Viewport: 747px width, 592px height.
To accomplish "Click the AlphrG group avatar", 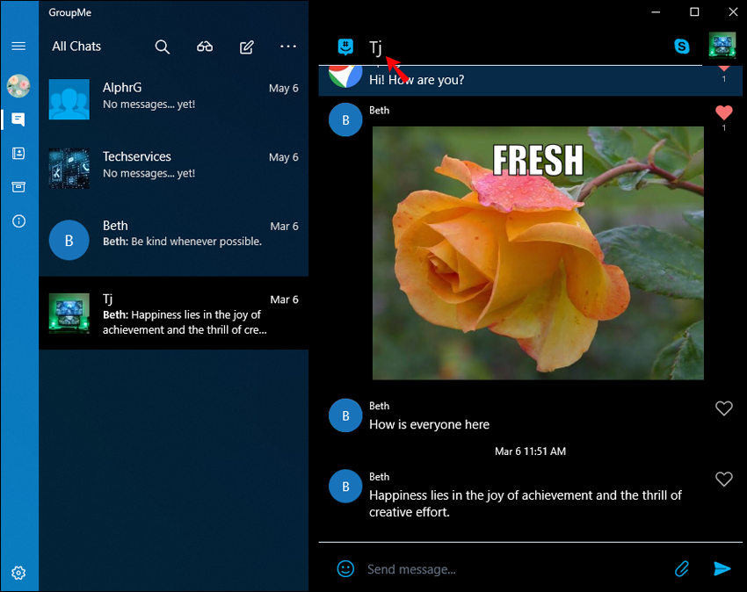I will pos(69,99).
